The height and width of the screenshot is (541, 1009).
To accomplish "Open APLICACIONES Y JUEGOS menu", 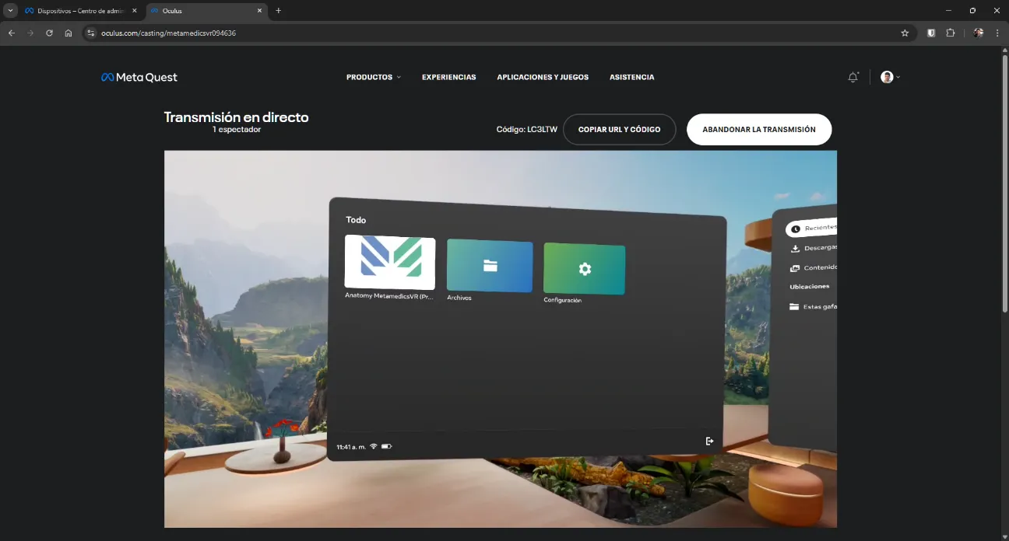I will click(543, 77).
